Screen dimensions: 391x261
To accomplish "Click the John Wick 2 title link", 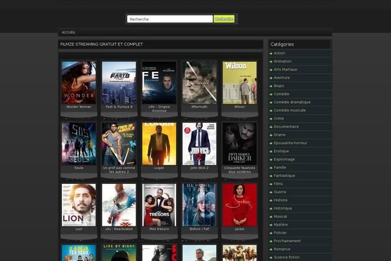I will [199, 168].
